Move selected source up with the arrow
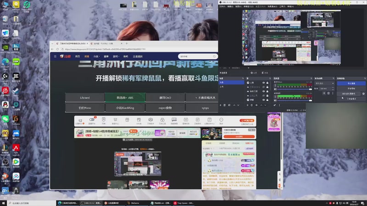This screenshot has width=367, height=206. click(261, 105)
